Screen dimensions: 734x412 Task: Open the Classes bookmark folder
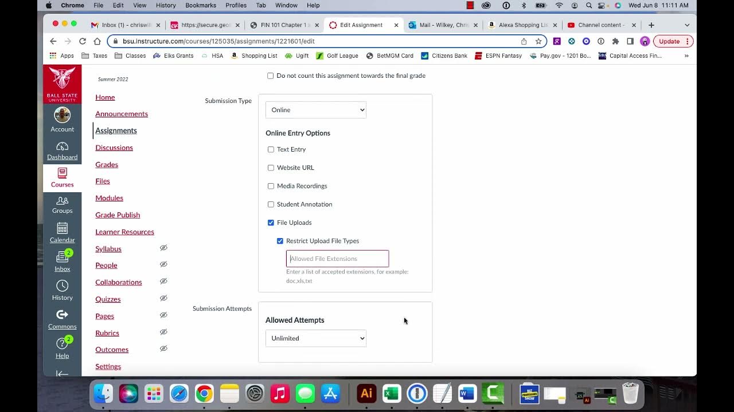[130, 56]
